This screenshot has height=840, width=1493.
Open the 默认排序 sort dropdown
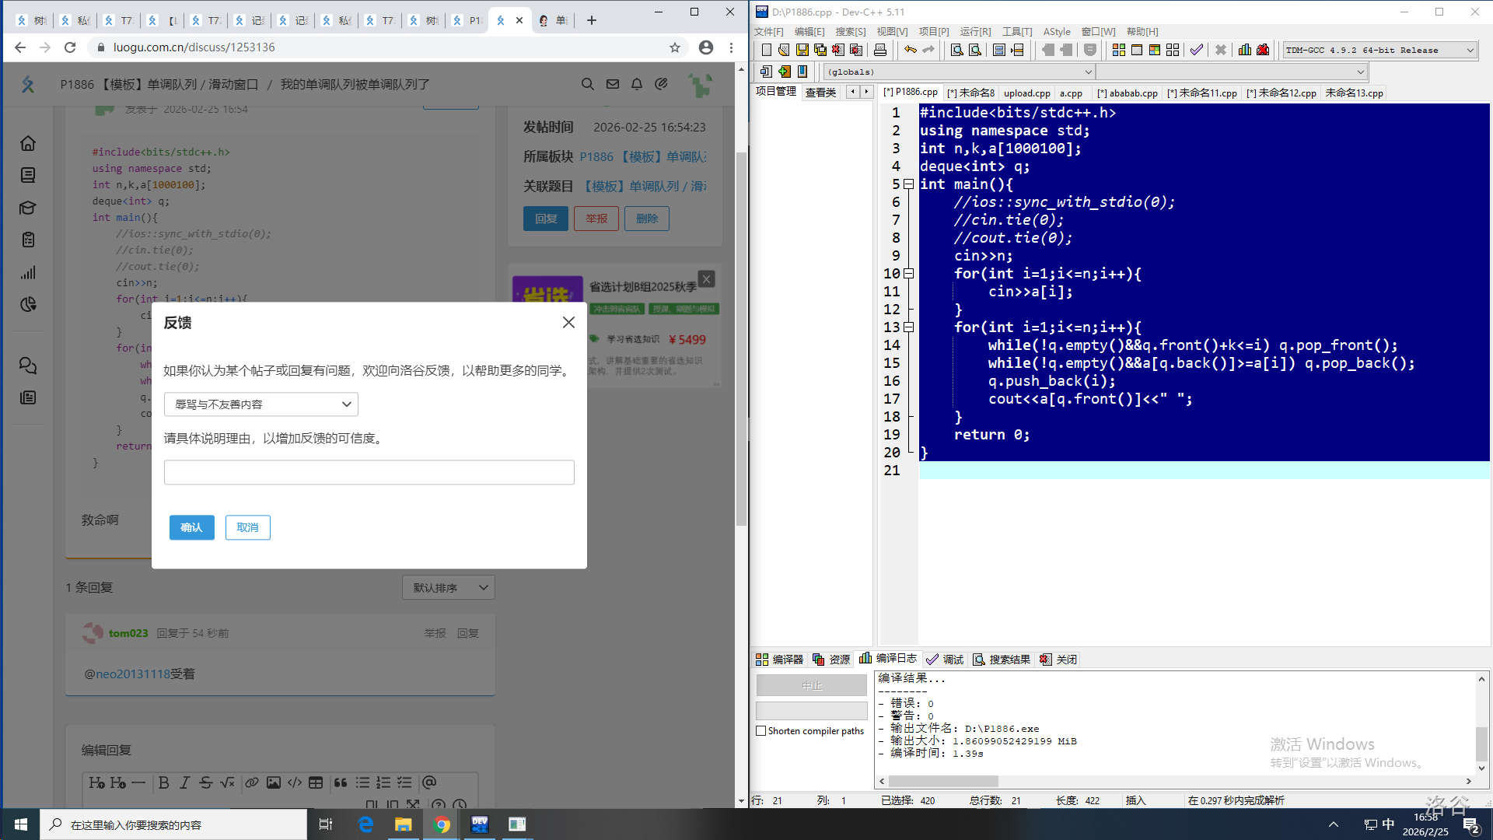(x=449, y=588)
